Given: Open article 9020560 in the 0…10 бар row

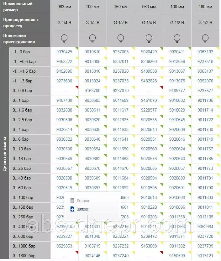Looking at the screenshot, I should coord(149,149).
